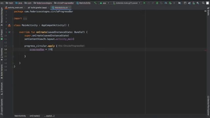Click MainActivity breadcrumb at bottom
This screenshot has width=210, height=118.
20,116
